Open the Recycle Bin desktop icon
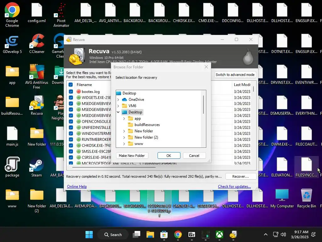This screenshot has height=242, width=322. (x=306, y=199)
